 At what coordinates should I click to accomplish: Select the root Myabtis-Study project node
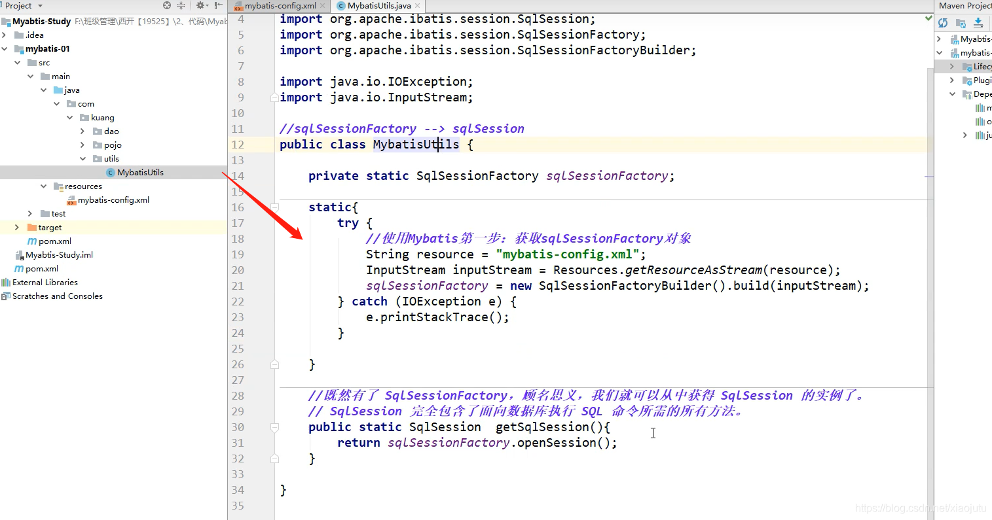41,22
